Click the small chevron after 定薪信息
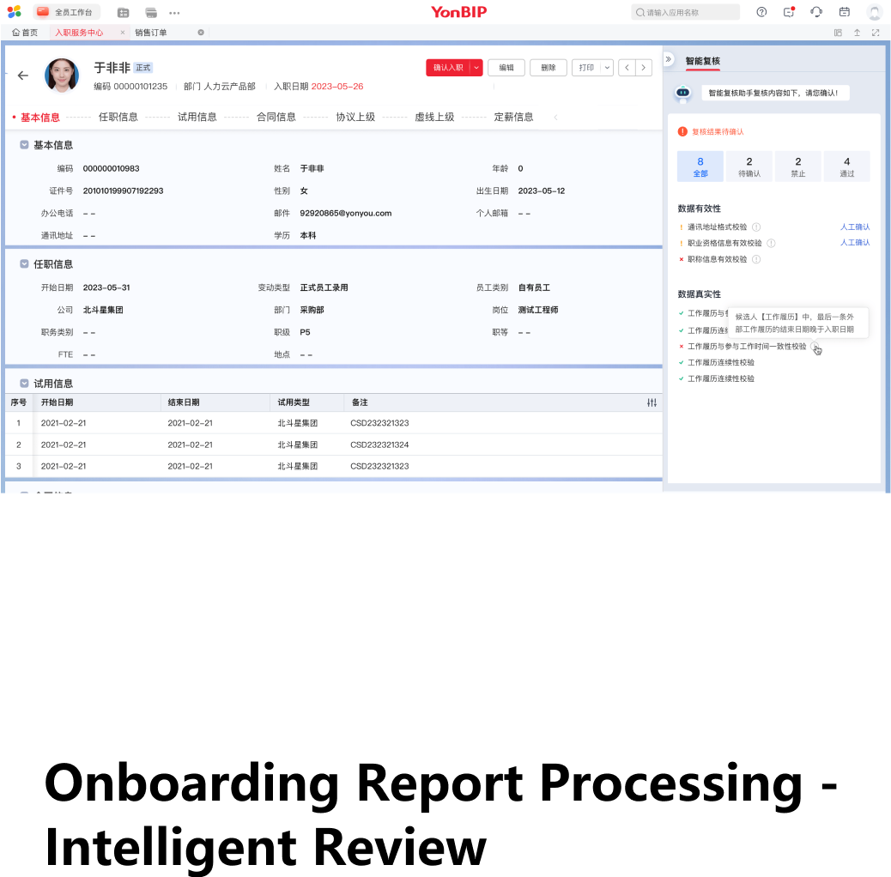 tap(555, 117)
